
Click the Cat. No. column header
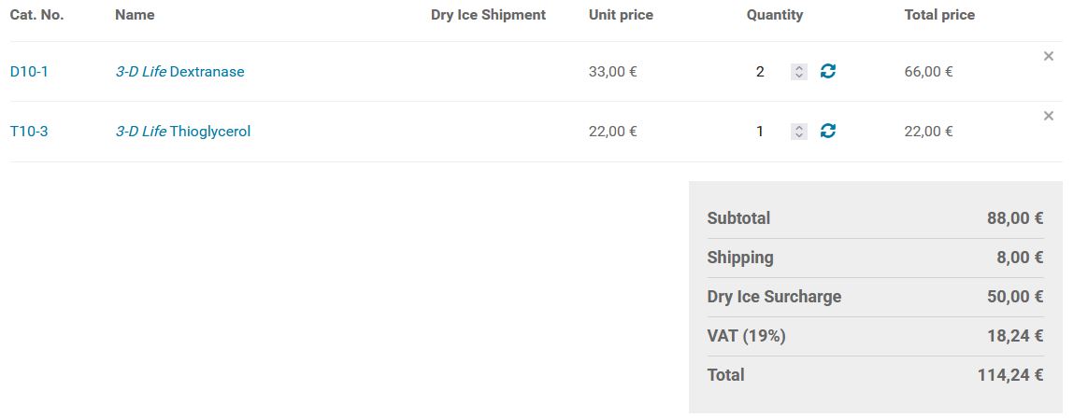[36, 15]
